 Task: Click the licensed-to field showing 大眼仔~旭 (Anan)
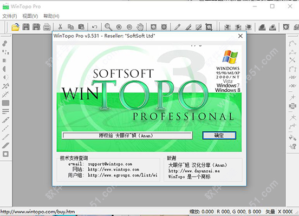point(127,136)
